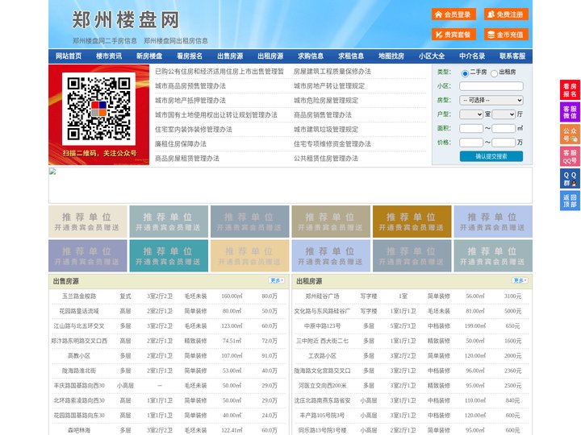Click the 免费注册 user icon button
Viewport: 581px width, 435px height.
point(506,14)
